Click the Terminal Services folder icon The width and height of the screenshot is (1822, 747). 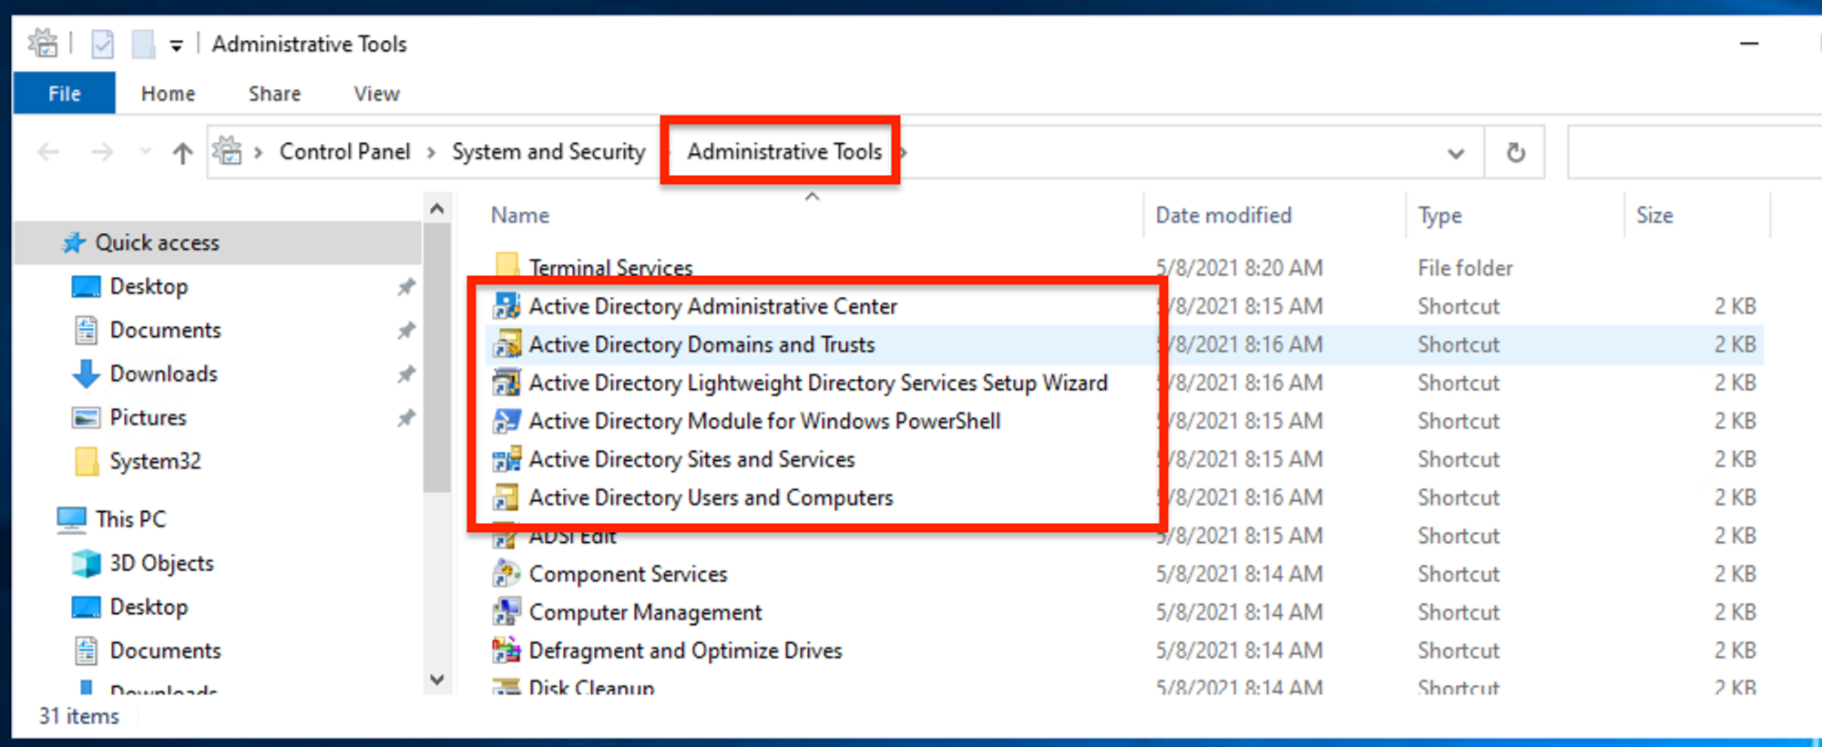click(x=507, y=265)
